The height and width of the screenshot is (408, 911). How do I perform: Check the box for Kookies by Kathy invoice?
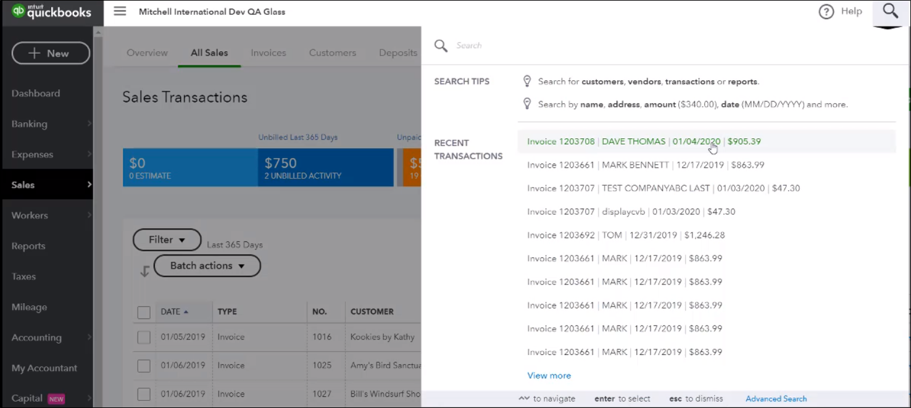(144, 338)
